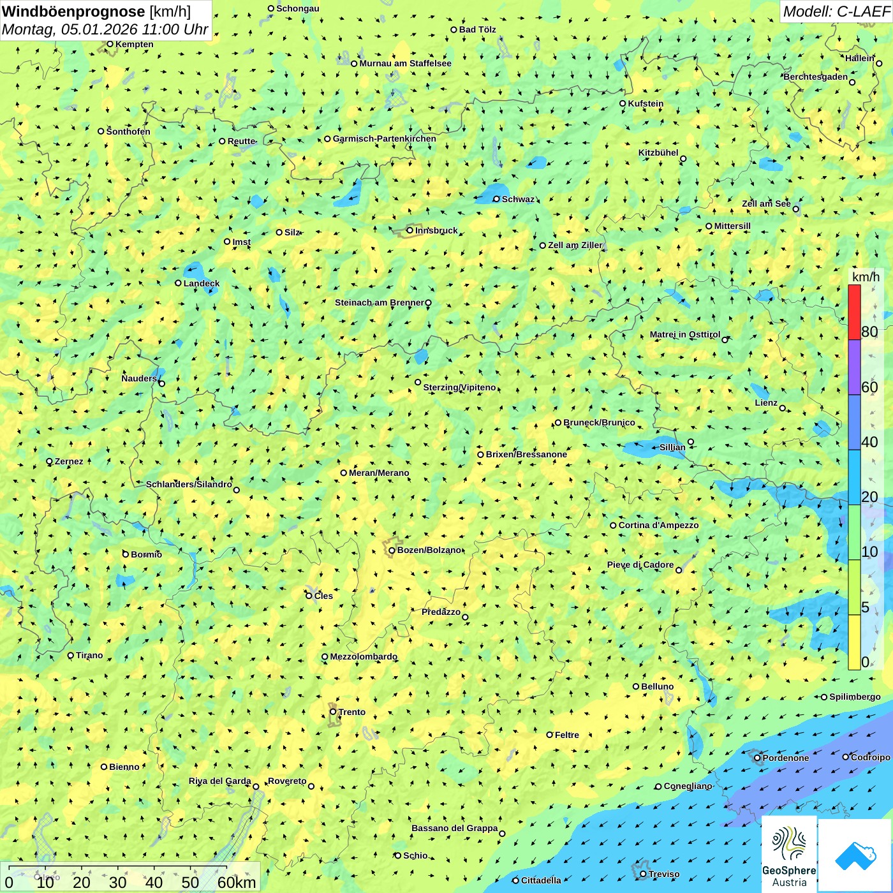Click the Modell: C-LAEF label
The image size is (893, 893).
pos(836,11)
